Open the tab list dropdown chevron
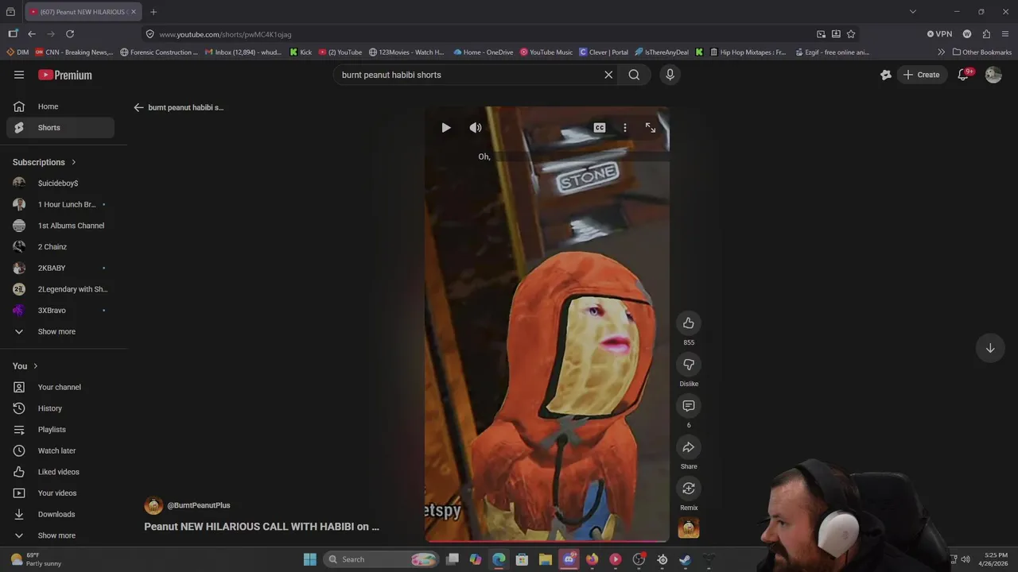 [913, 12]
